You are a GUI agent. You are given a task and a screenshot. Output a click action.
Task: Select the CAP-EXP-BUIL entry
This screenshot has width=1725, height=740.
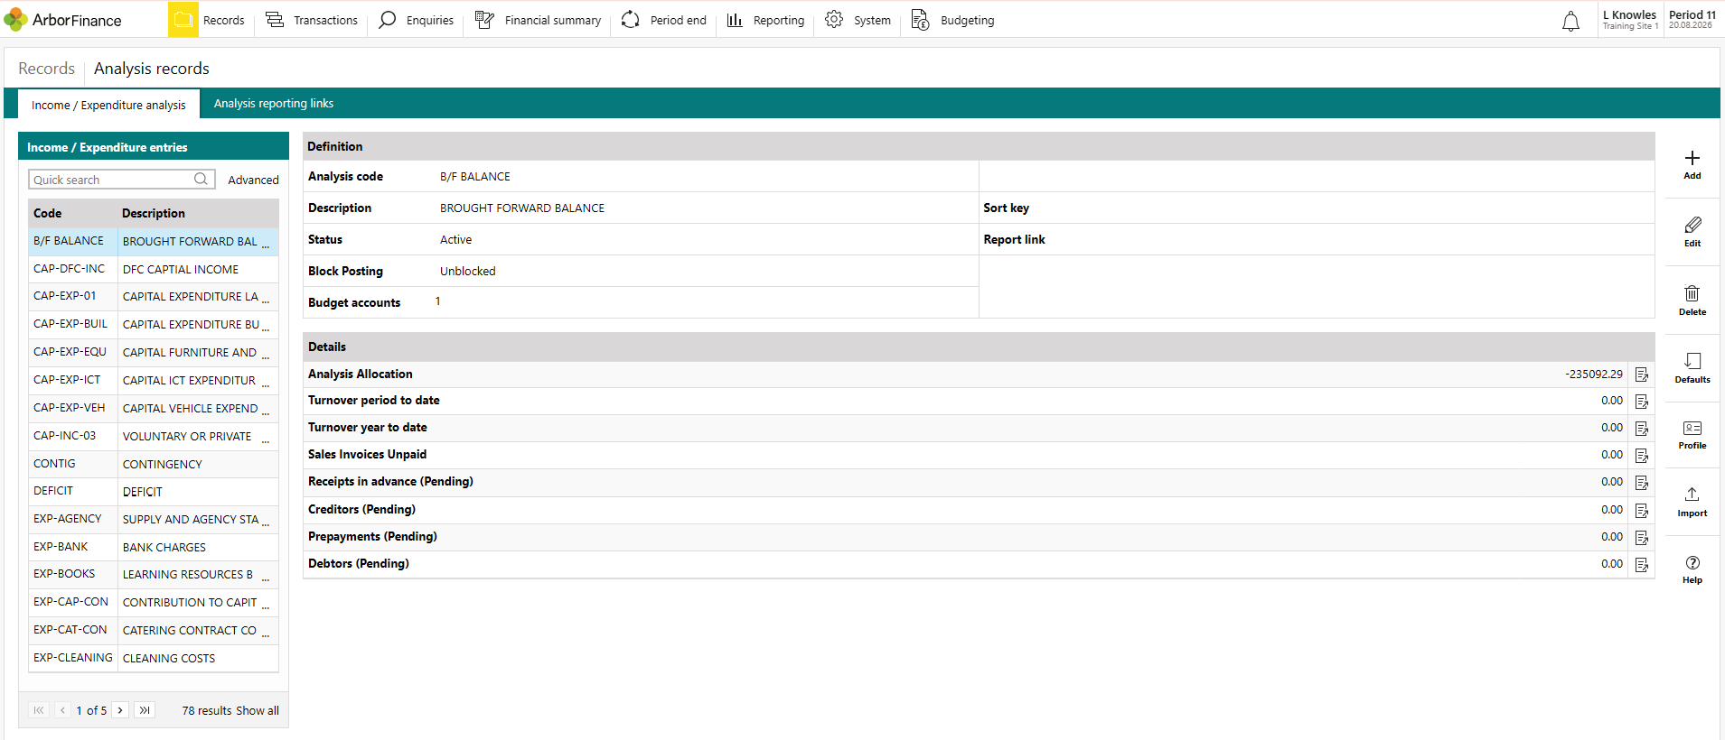154,324
